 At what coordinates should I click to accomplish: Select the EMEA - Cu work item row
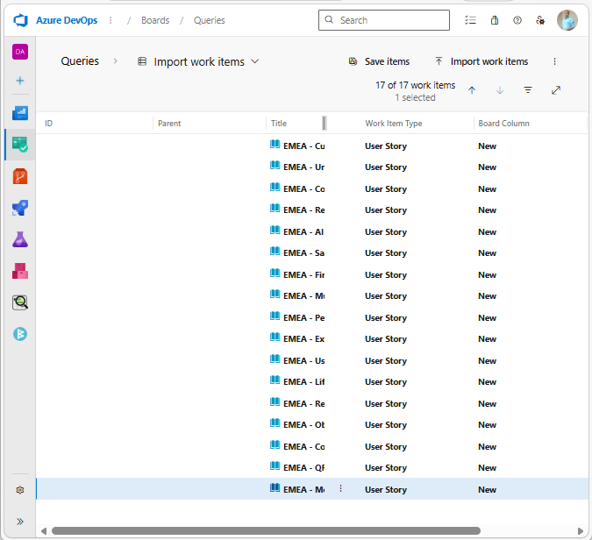click(x=312, y=146)
